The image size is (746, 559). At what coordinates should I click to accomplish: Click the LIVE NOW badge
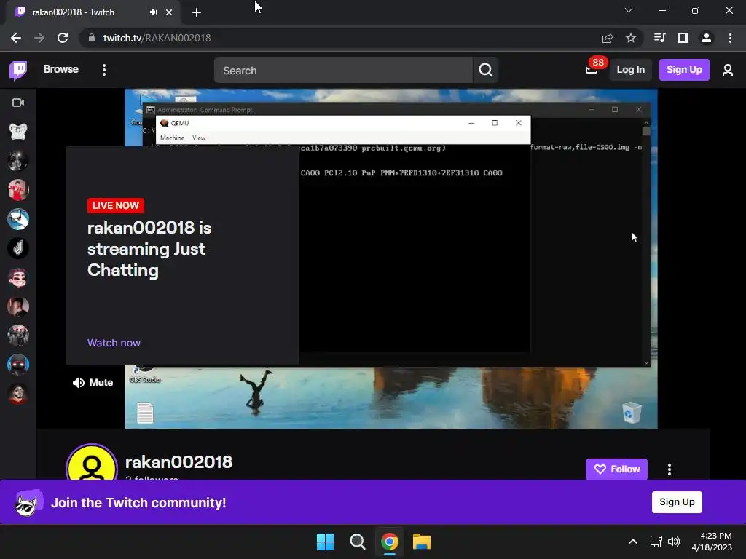(116, 205)
